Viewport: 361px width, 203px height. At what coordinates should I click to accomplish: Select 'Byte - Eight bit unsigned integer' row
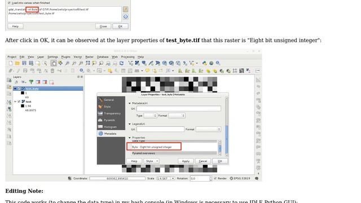point(152,147)
